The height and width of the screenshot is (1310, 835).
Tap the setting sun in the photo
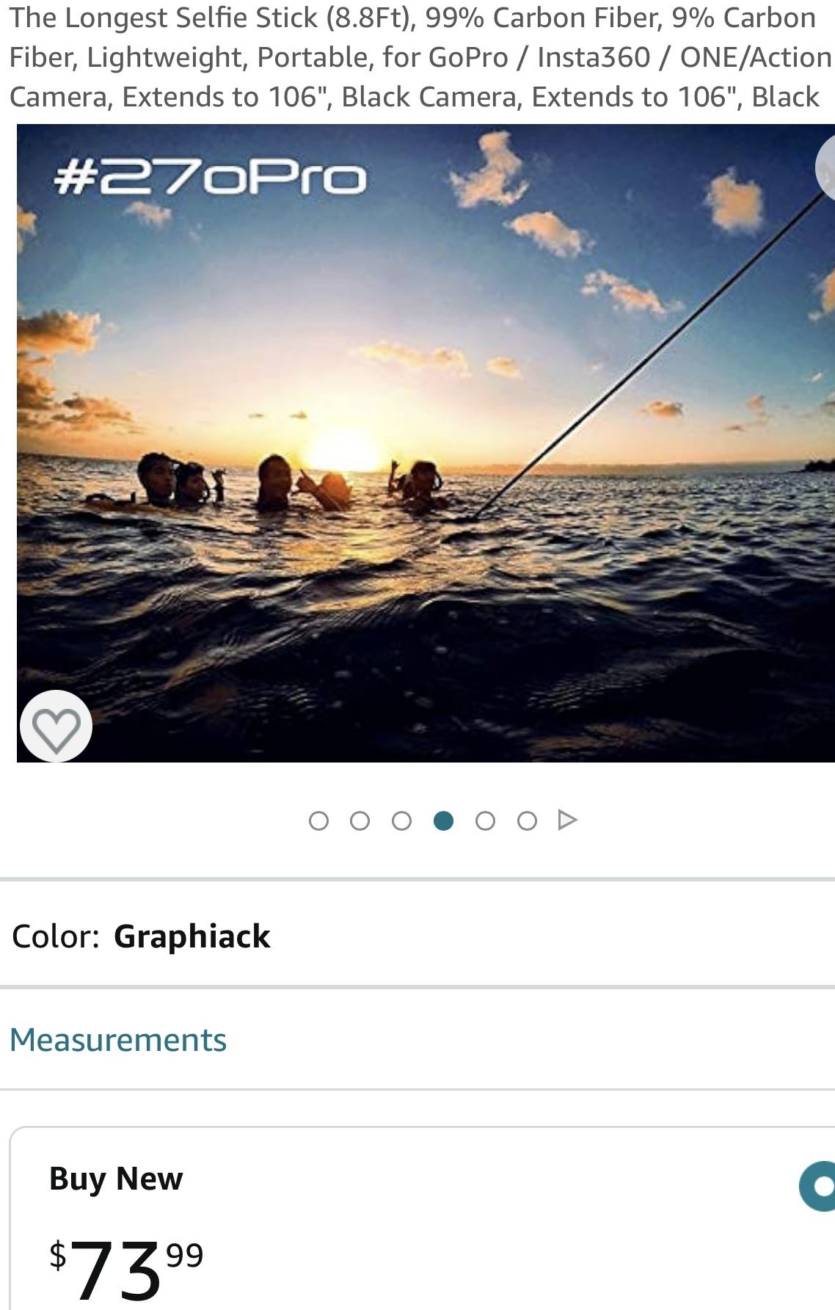(343, 448)
